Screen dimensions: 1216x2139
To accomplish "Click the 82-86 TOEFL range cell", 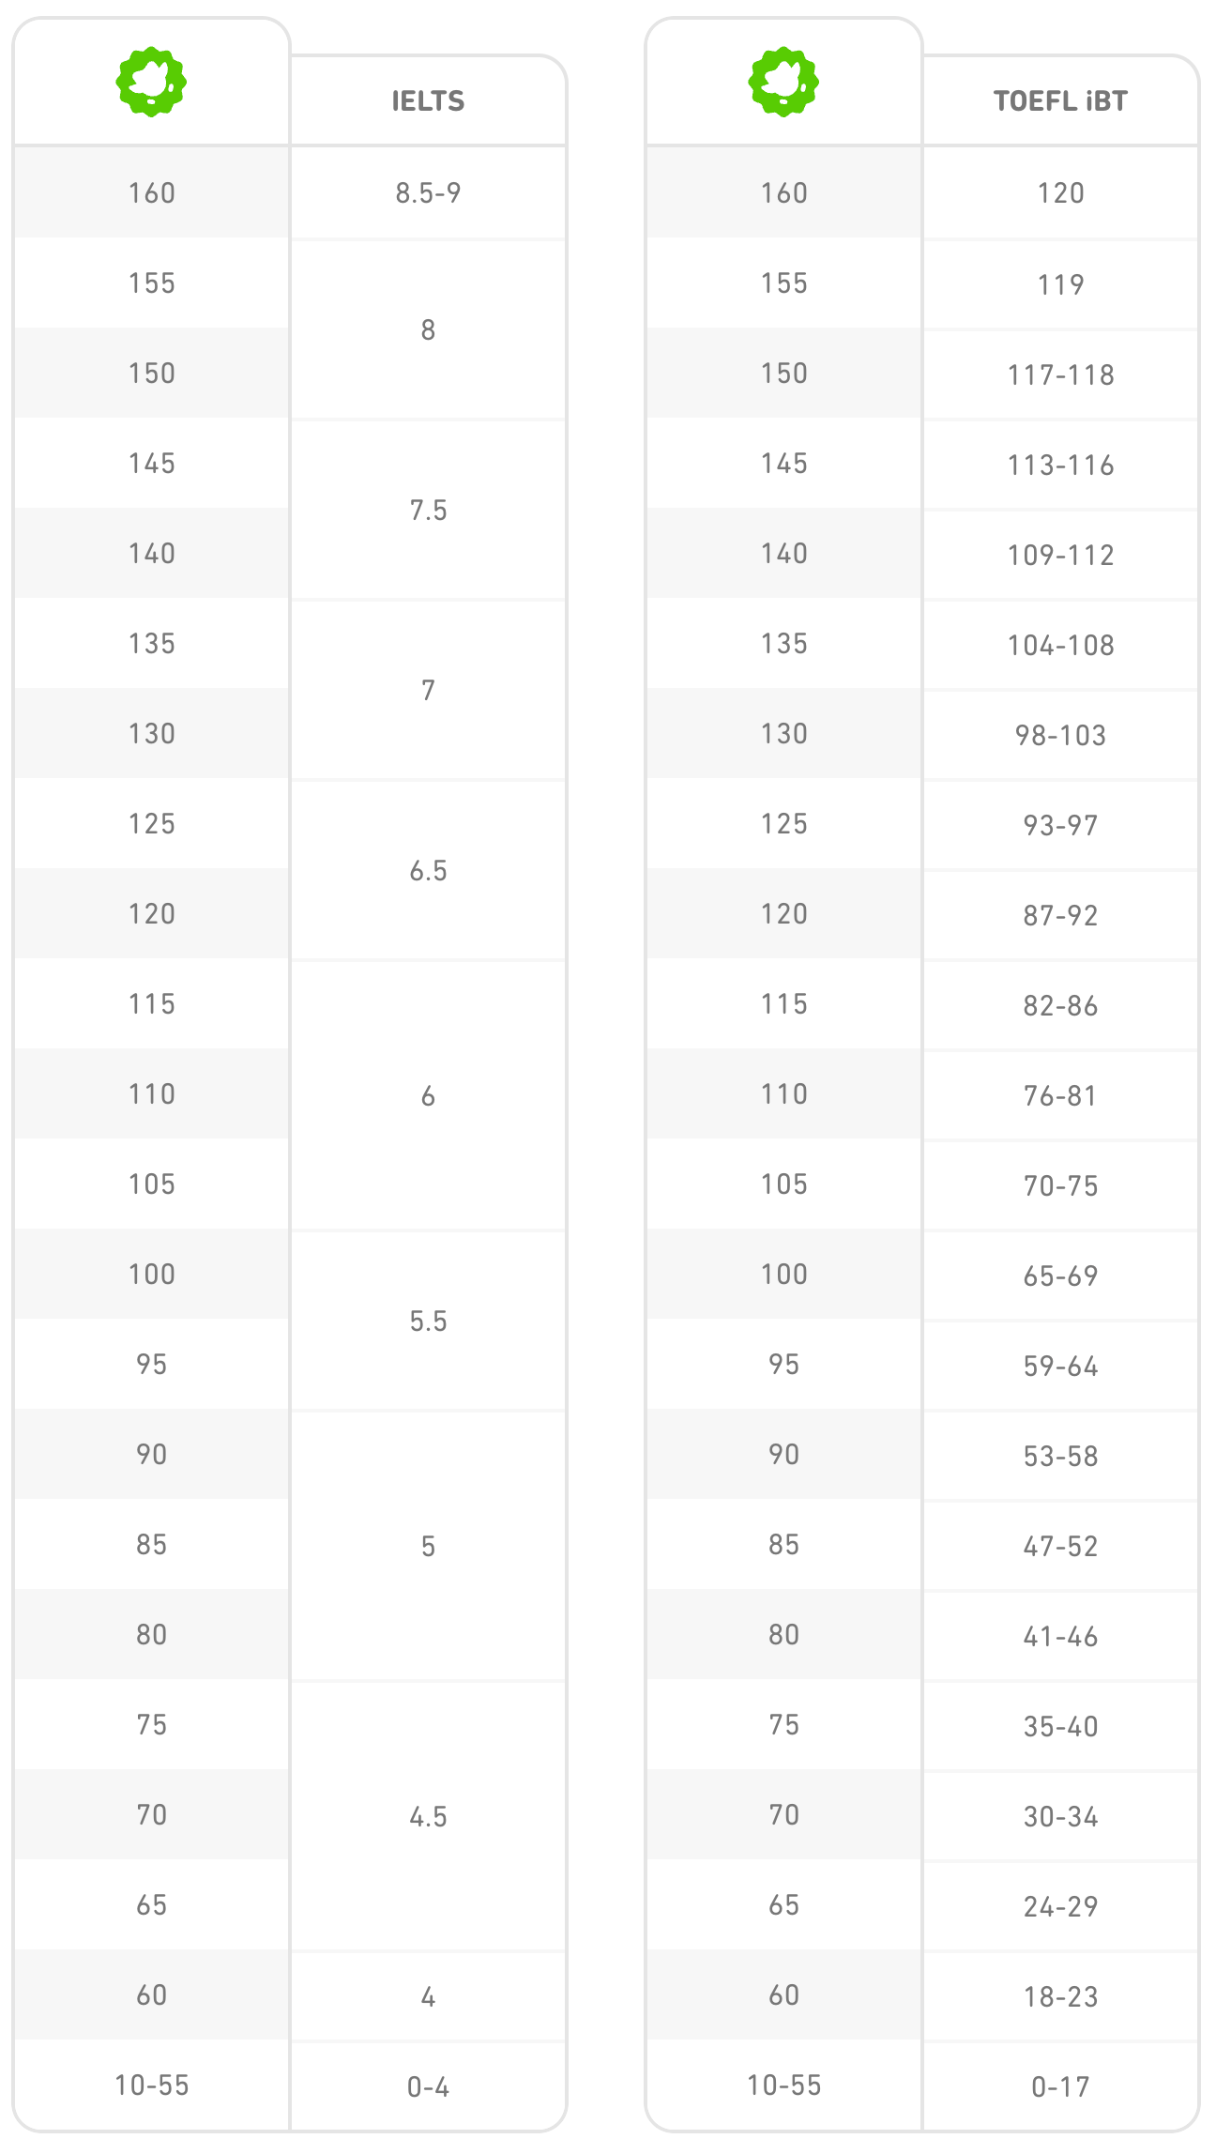I will click(x=1060, y=1006).
